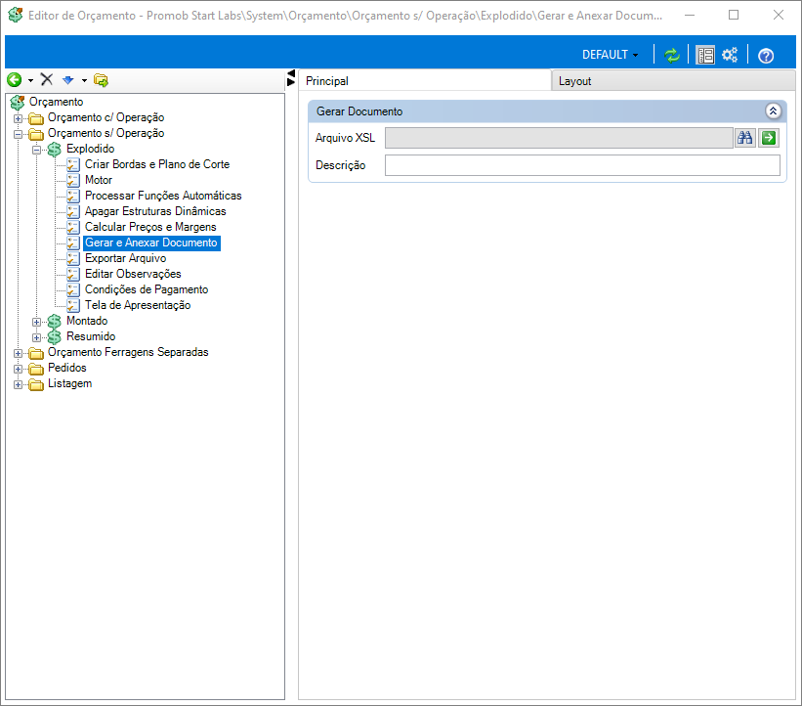Expand the Listagem folder

tap(18, 384)
